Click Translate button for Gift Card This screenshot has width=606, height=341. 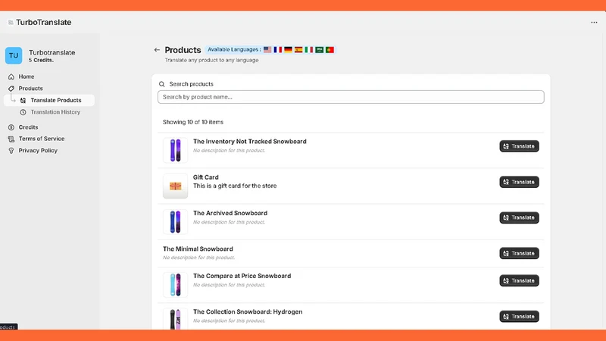pos(519,182)
